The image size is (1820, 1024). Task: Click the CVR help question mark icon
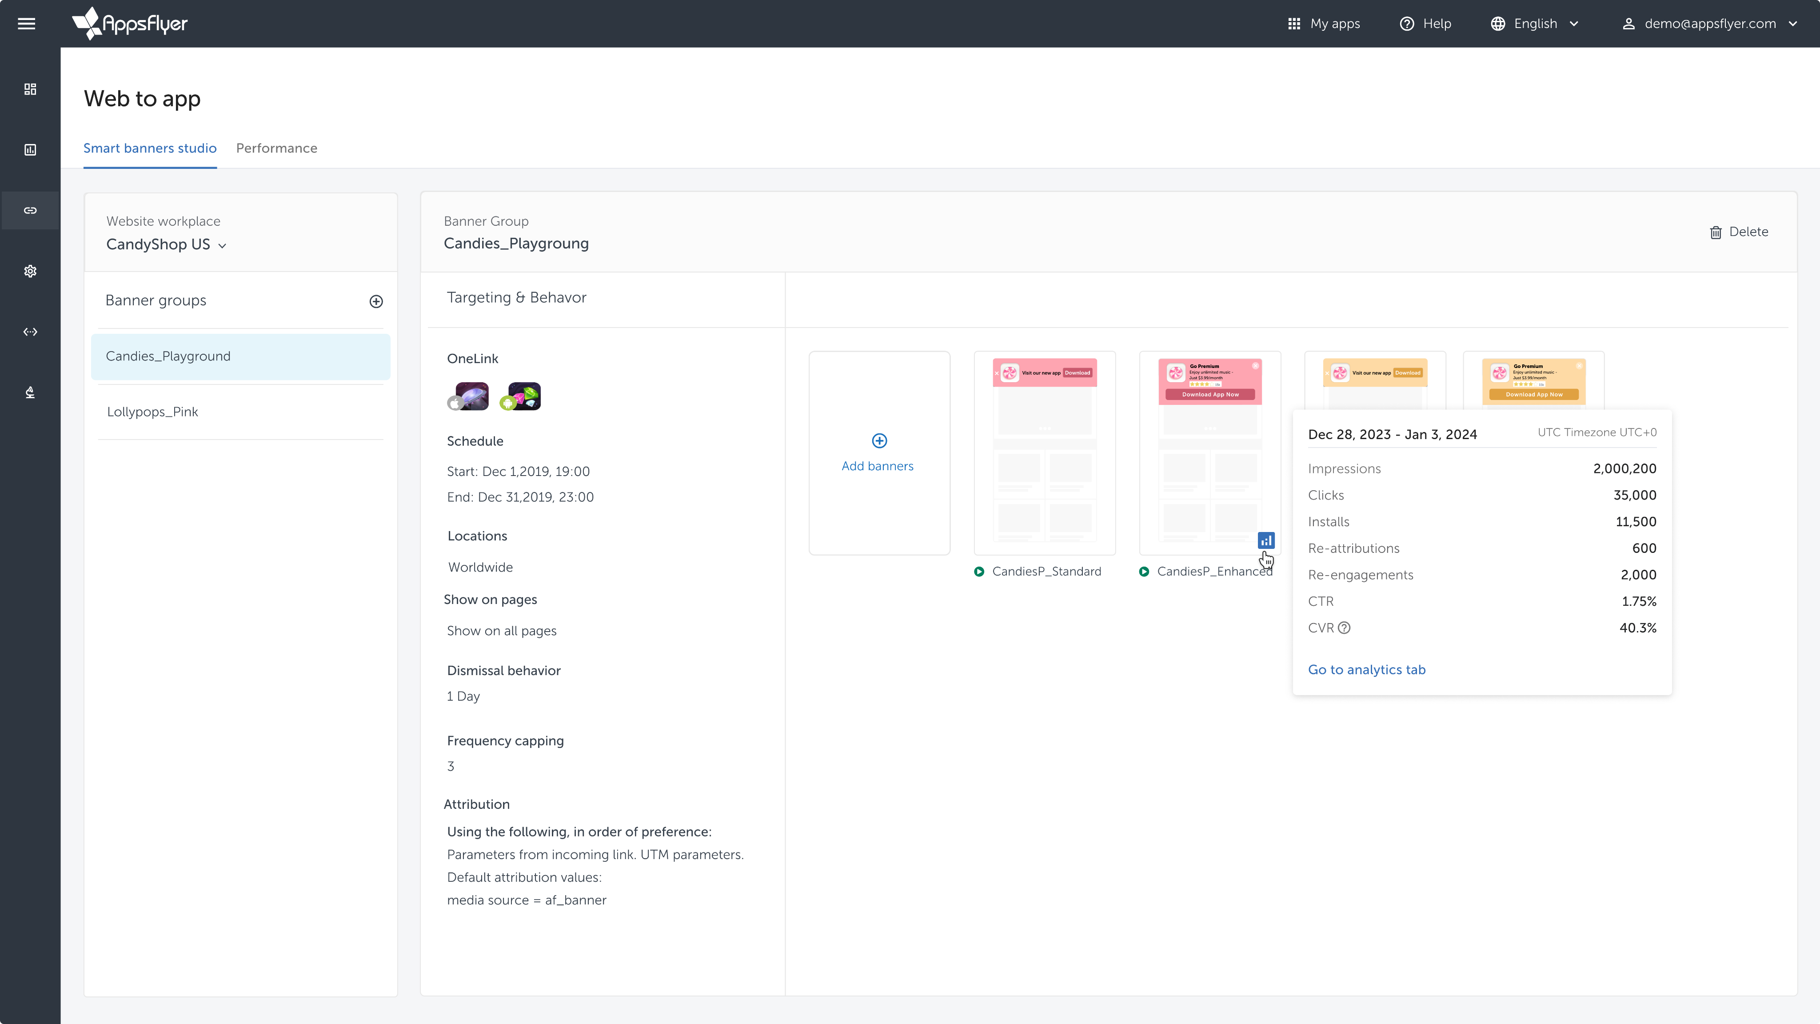tap(1344, 628)
